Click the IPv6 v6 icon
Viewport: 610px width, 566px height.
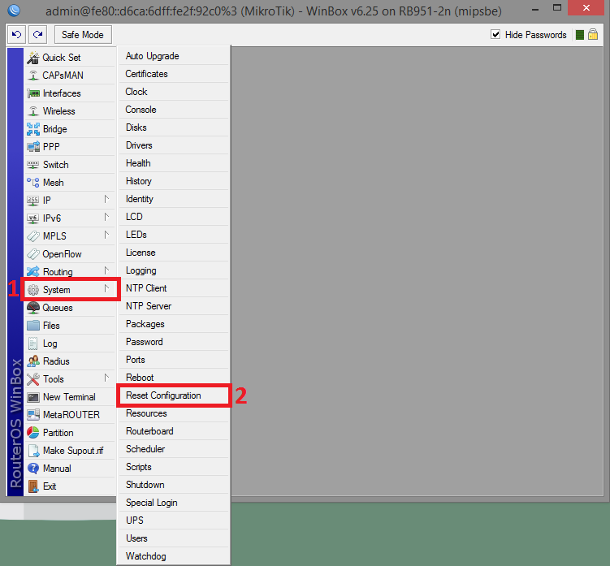point(33,218)
